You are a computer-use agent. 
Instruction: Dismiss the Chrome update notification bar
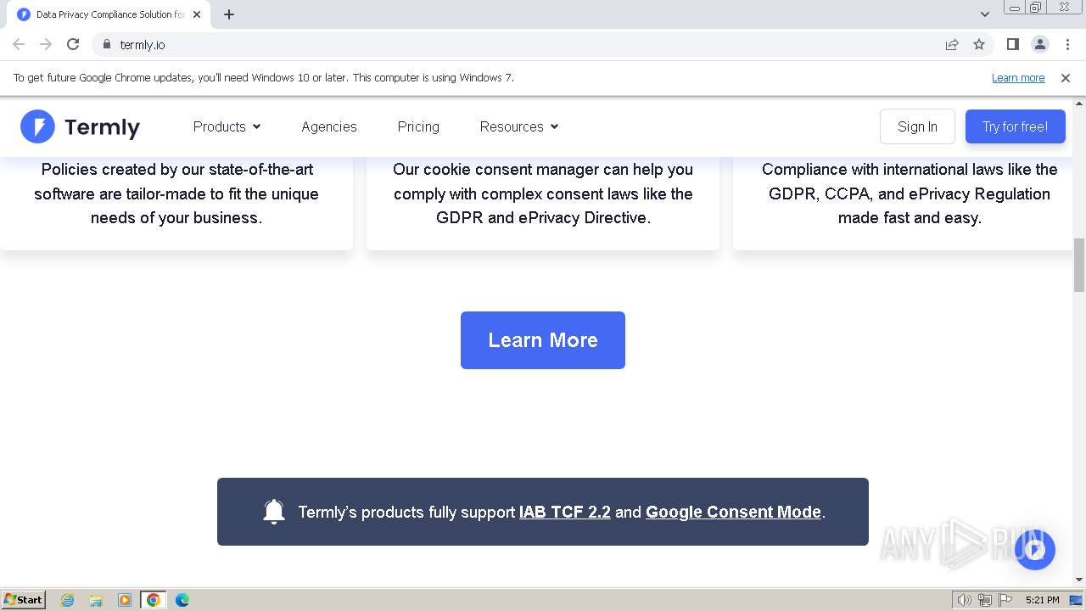(x=1066, y=77)
